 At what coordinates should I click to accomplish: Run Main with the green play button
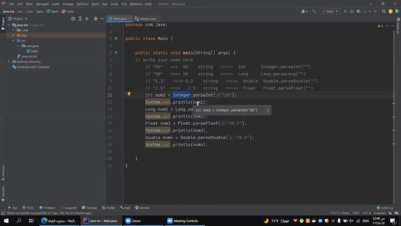pos(345,11)
